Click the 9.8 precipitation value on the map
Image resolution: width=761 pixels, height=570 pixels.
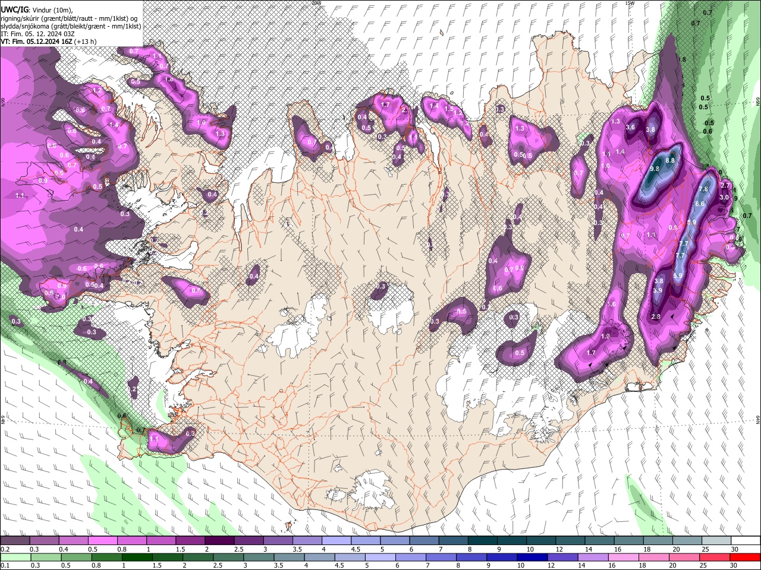coord(655,169)
